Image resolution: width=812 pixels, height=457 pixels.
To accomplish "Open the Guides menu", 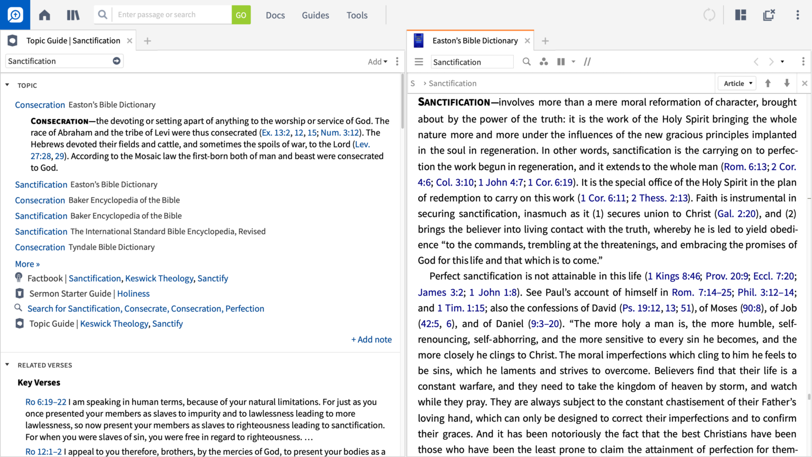I will pos(316,15).
